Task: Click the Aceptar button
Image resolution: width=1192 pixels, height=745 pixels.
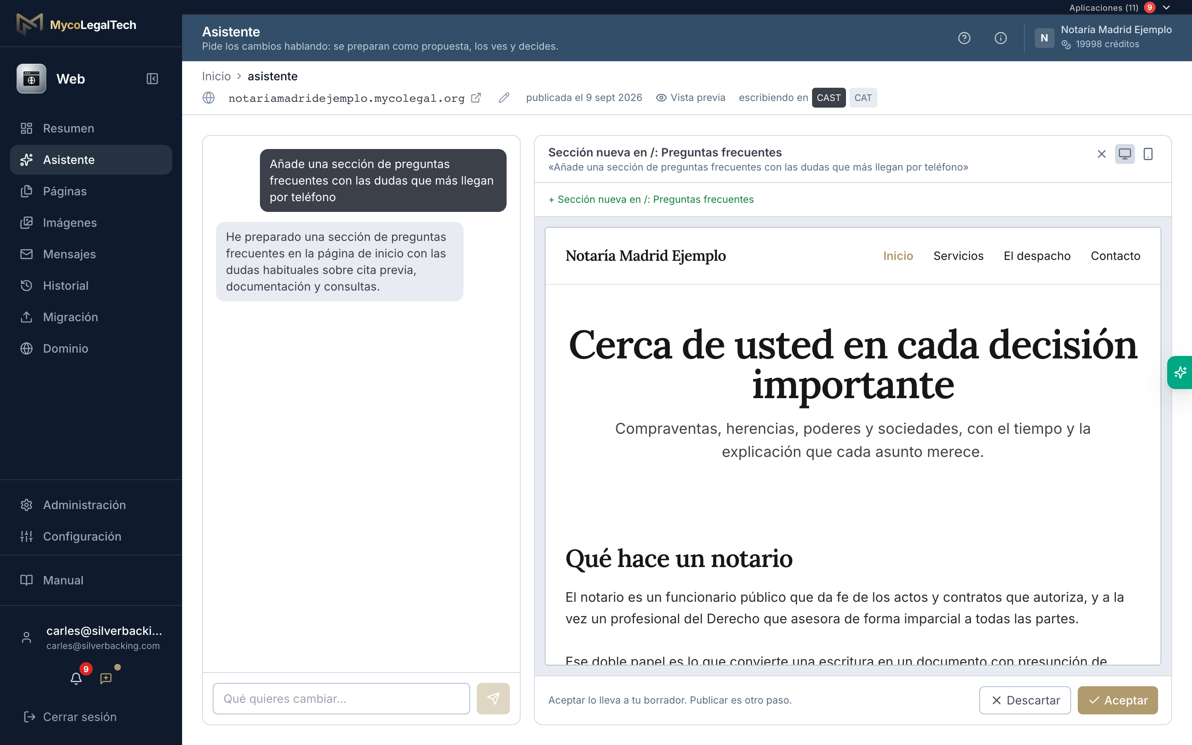Action: (1117, 700)
